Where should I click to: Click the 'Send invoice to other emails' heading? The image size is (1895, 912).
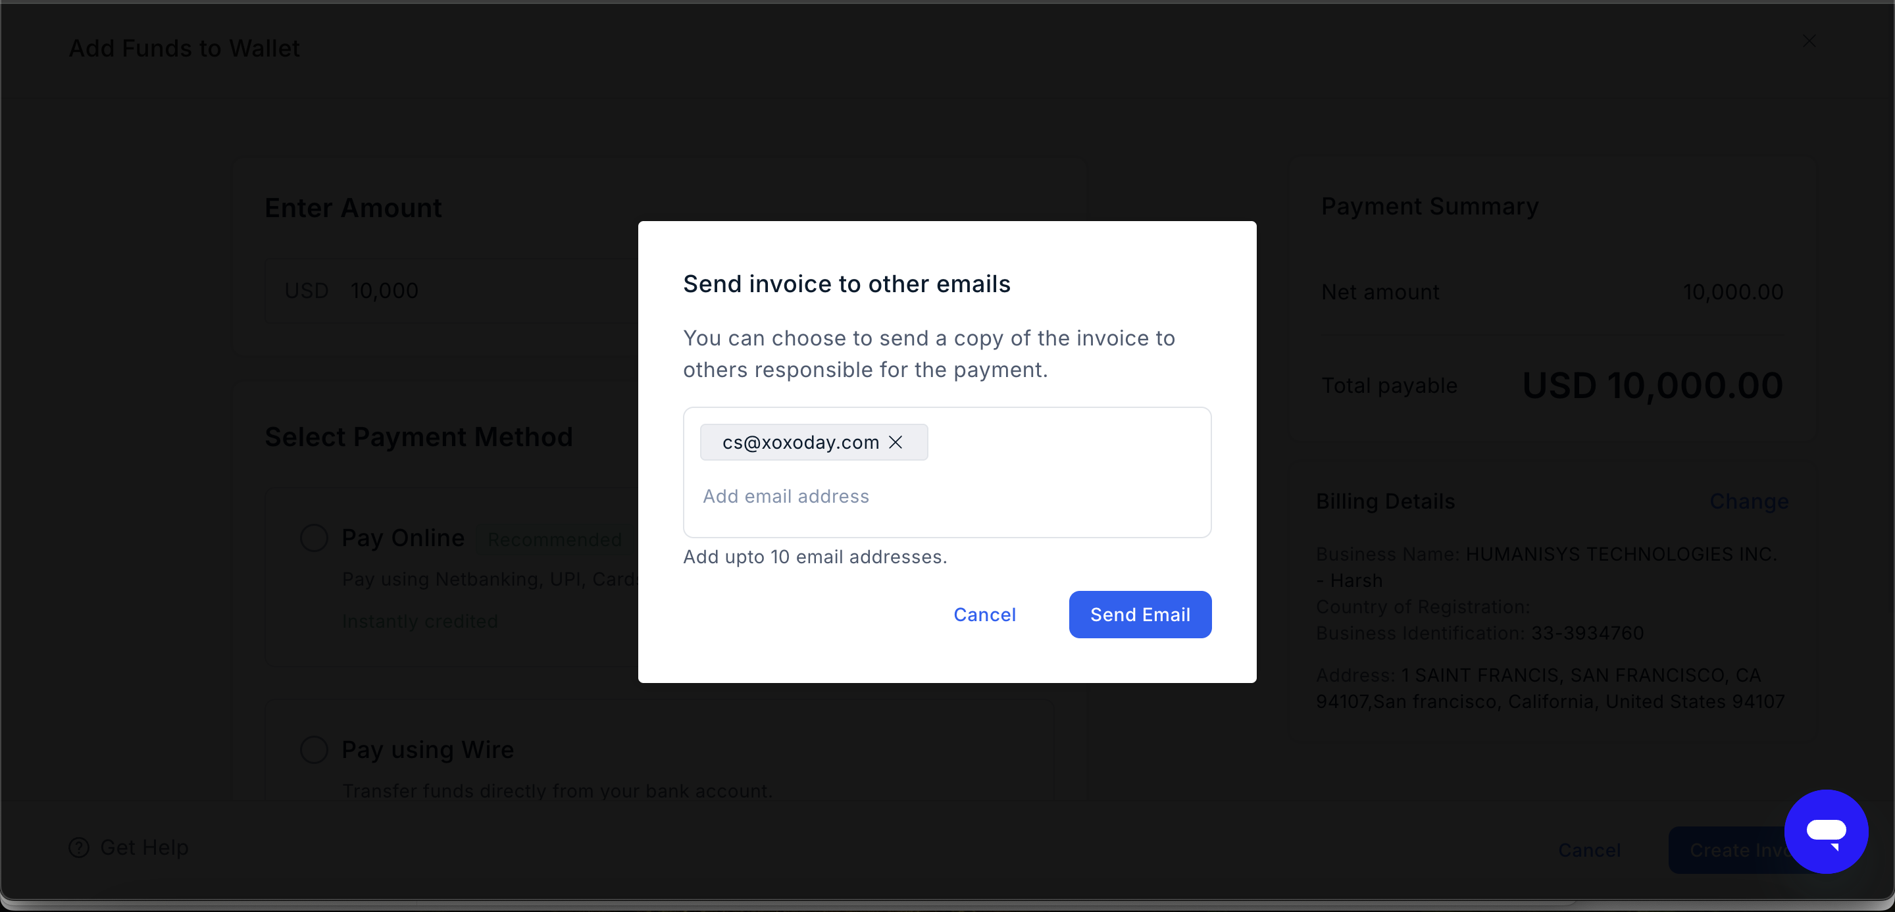click(x=847, y=284)
